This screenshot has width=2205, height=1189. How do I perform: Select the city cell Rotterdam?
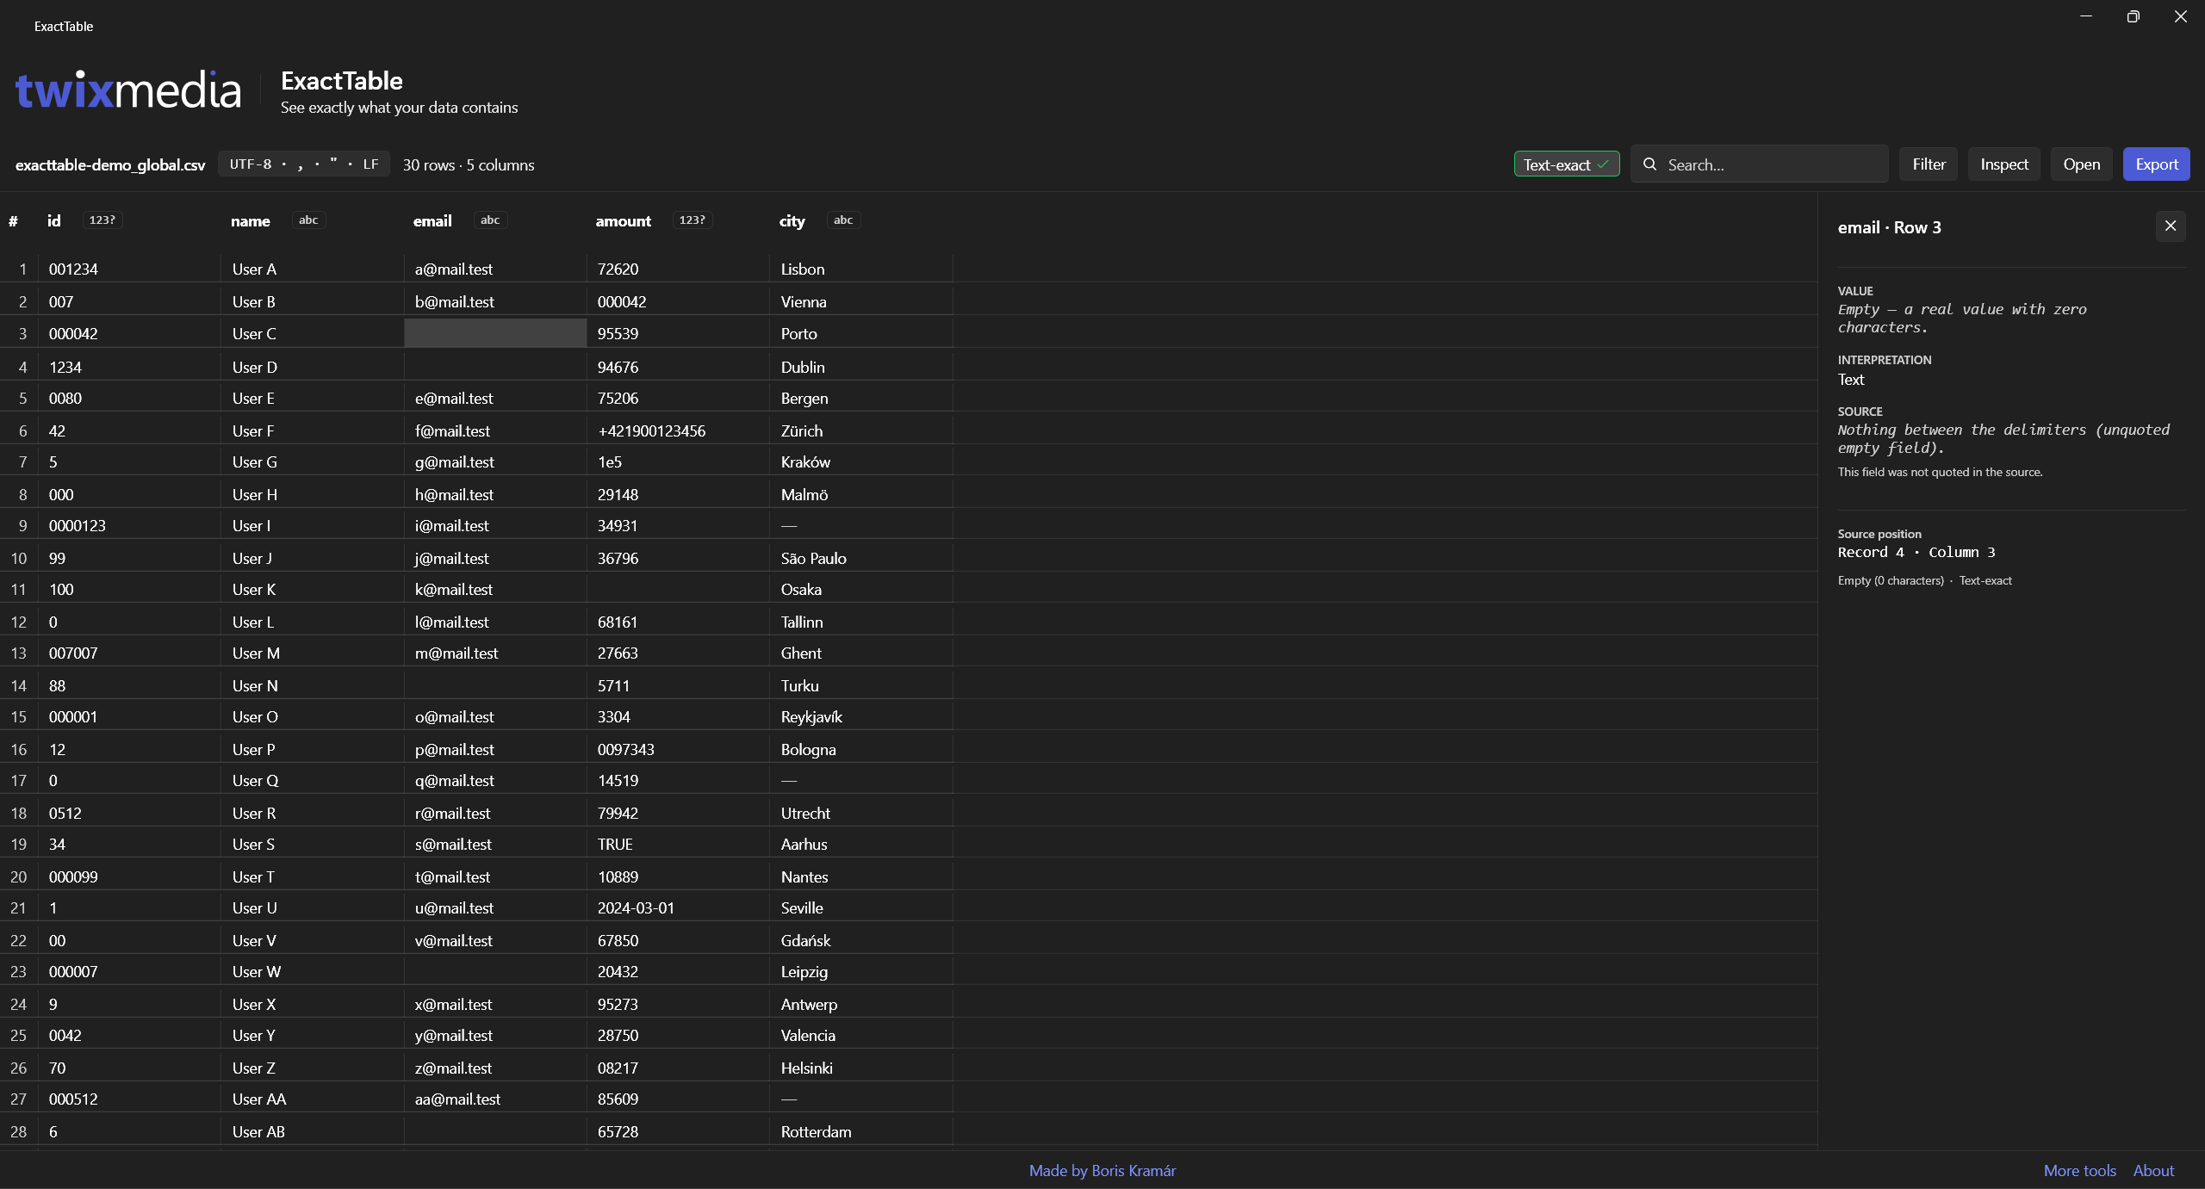pyautogui.click(x=861, y=1131)
